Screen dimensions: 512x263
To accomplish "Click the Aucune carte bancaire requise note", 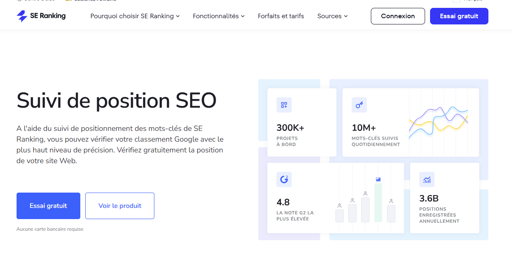I will 50,229.
